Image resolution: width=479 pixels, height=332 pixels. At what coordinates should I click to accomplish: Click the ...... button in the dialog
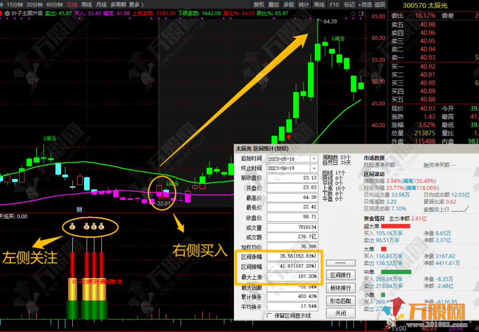tap(341, 263)
